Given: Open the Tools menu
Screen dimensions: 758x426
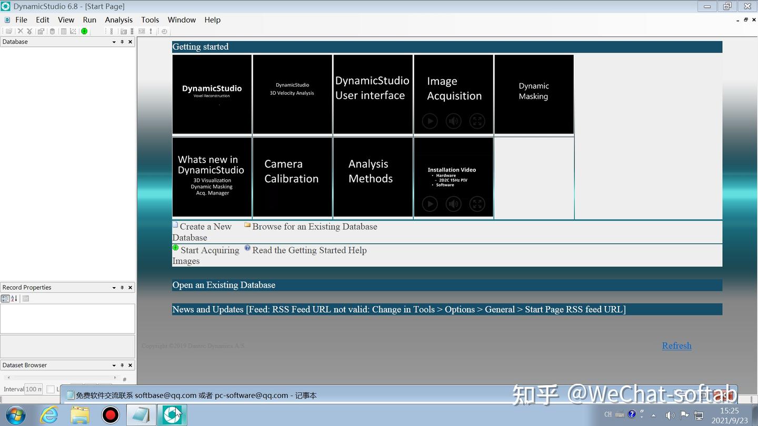Looking at the screenshot, I should [150, 19].
